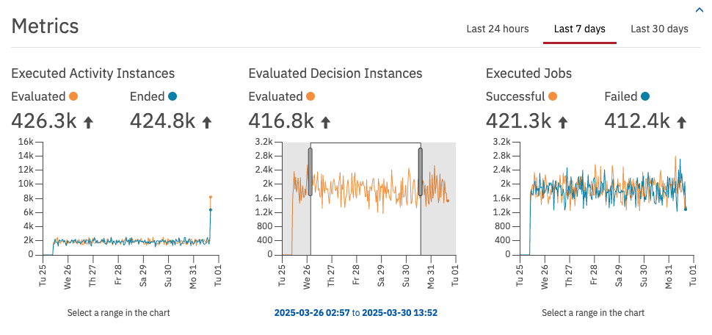
Task: Click the orange Successful legend dot
Action: point(552,96)
